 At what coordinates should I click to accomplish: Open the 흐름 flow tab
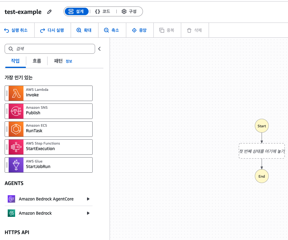pos(37,61)
